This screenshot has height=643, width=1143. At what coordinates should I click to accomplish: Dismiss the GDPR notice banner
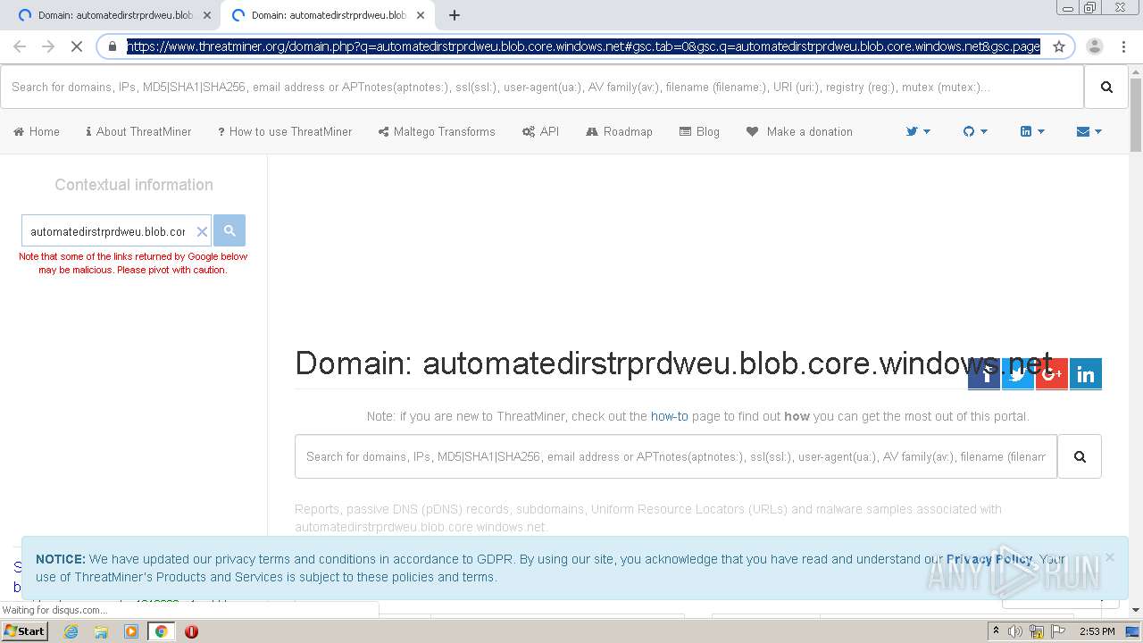[1109, 557]
